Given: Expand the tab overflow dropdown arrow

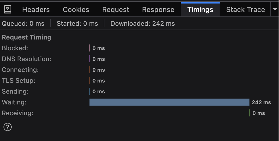Looking at the screenshot, I should tap(275, 10).
